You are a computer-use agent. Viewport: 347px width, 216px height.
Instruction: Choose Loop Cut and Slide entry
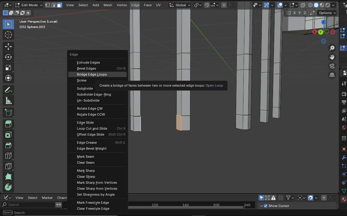click(97, 128)
